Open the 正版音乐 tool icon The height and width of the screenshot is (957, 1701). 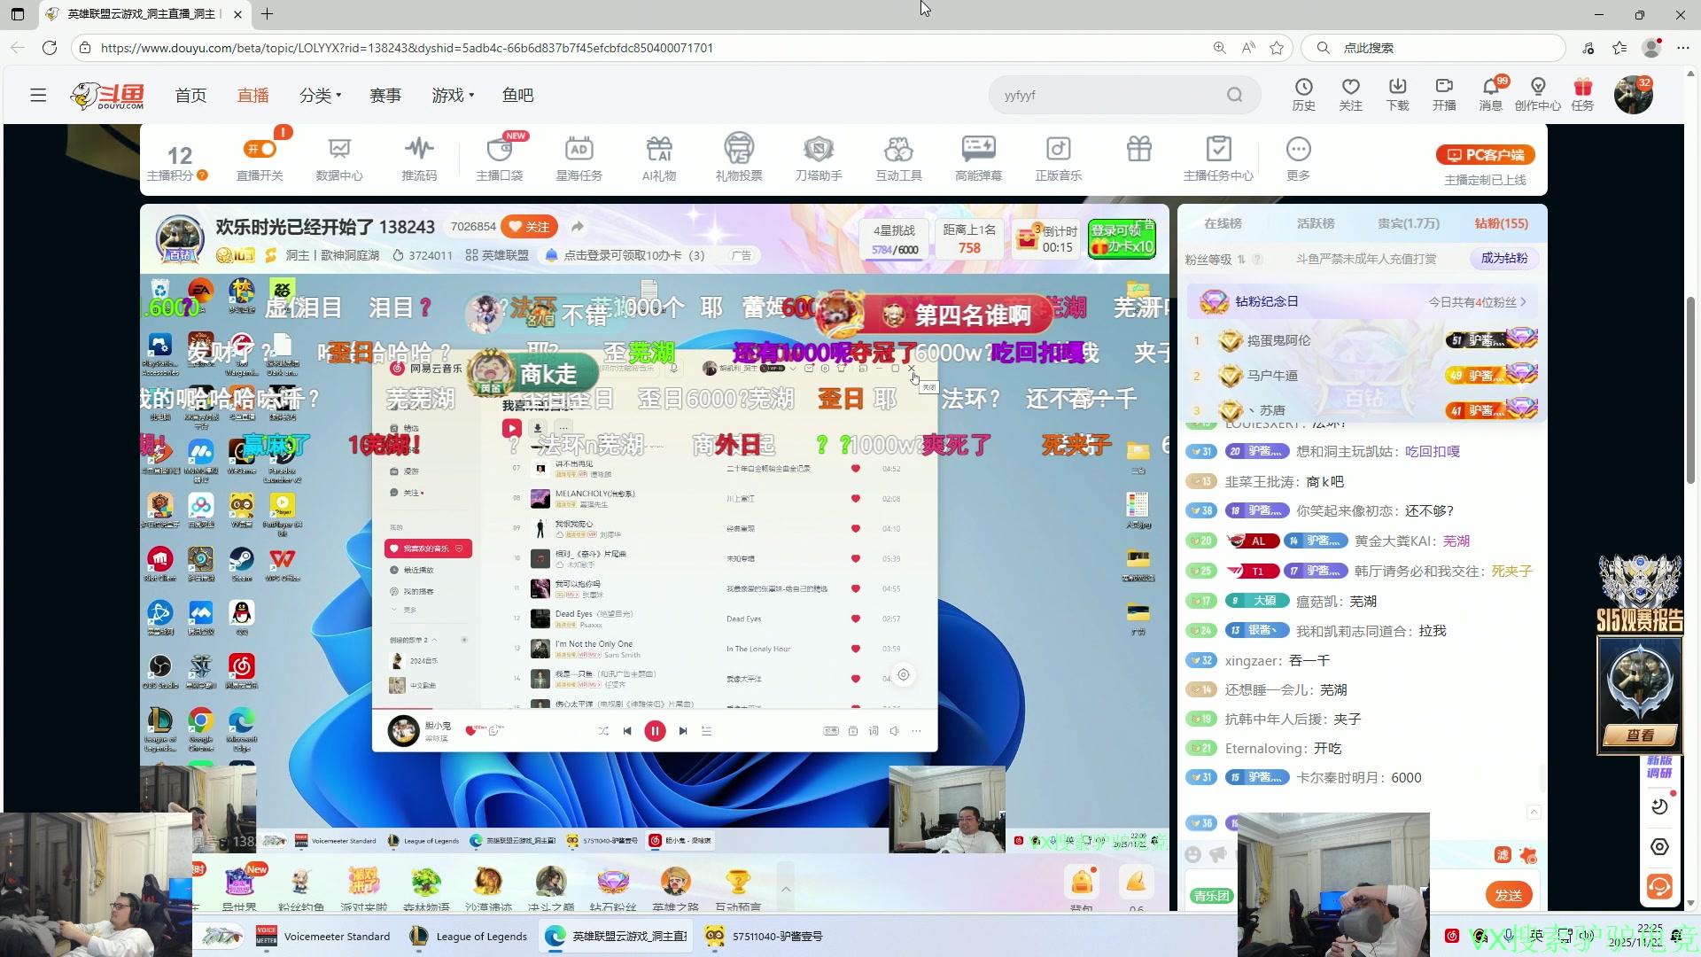tap(1058, 158)
